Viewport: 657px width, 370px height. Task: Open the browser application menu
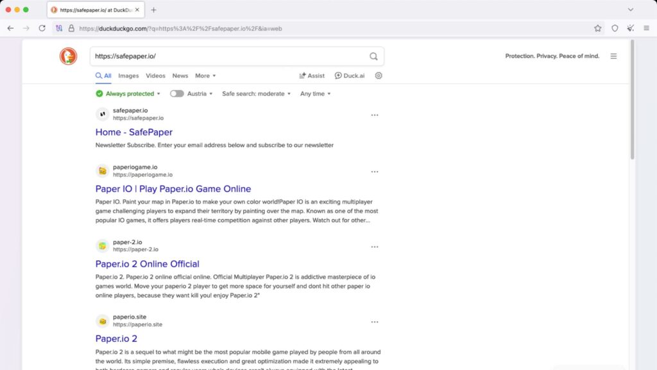coord(647,28)
